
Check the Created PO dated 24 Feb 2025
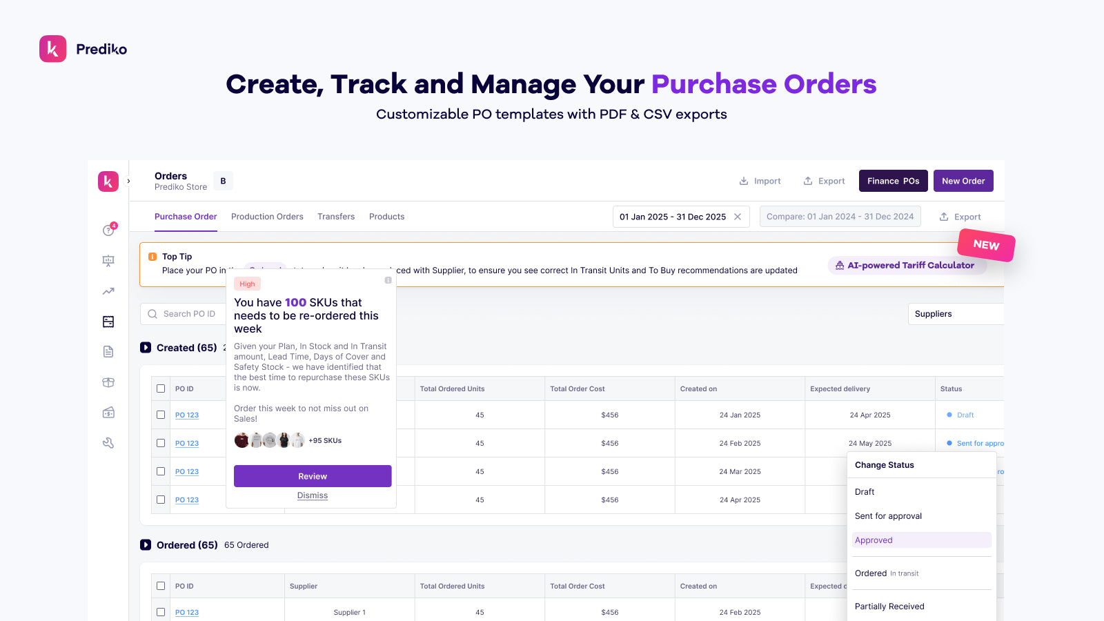(x=161, y=443)
